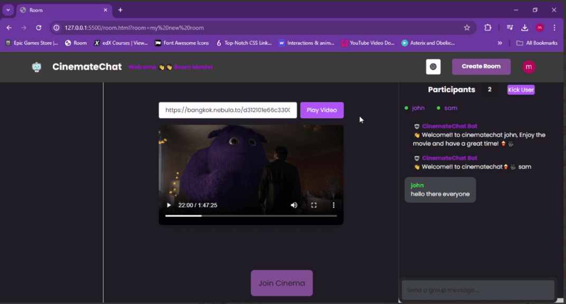The image size is (566, 304).
Task: Open the media controls icon in toolbar
Action: (510, 28)
